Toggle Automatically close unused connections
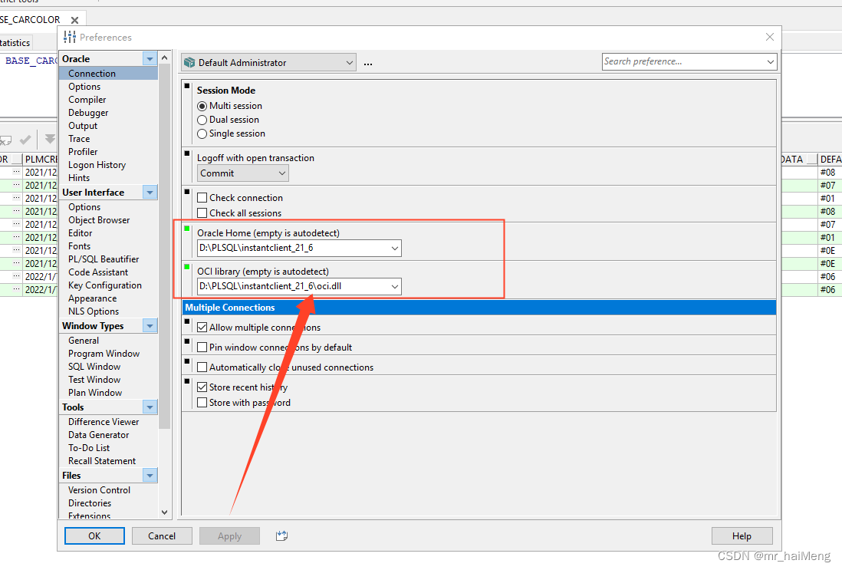The height and width of the screenshot is (570, 842). coord(202,367)
